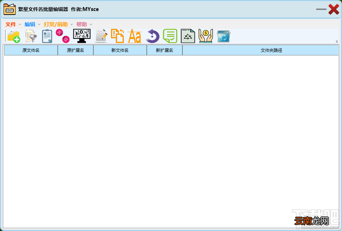This screenshot has width=342, height=231.
Task: Open the 编辑 menu
Action: coord(30,25)
